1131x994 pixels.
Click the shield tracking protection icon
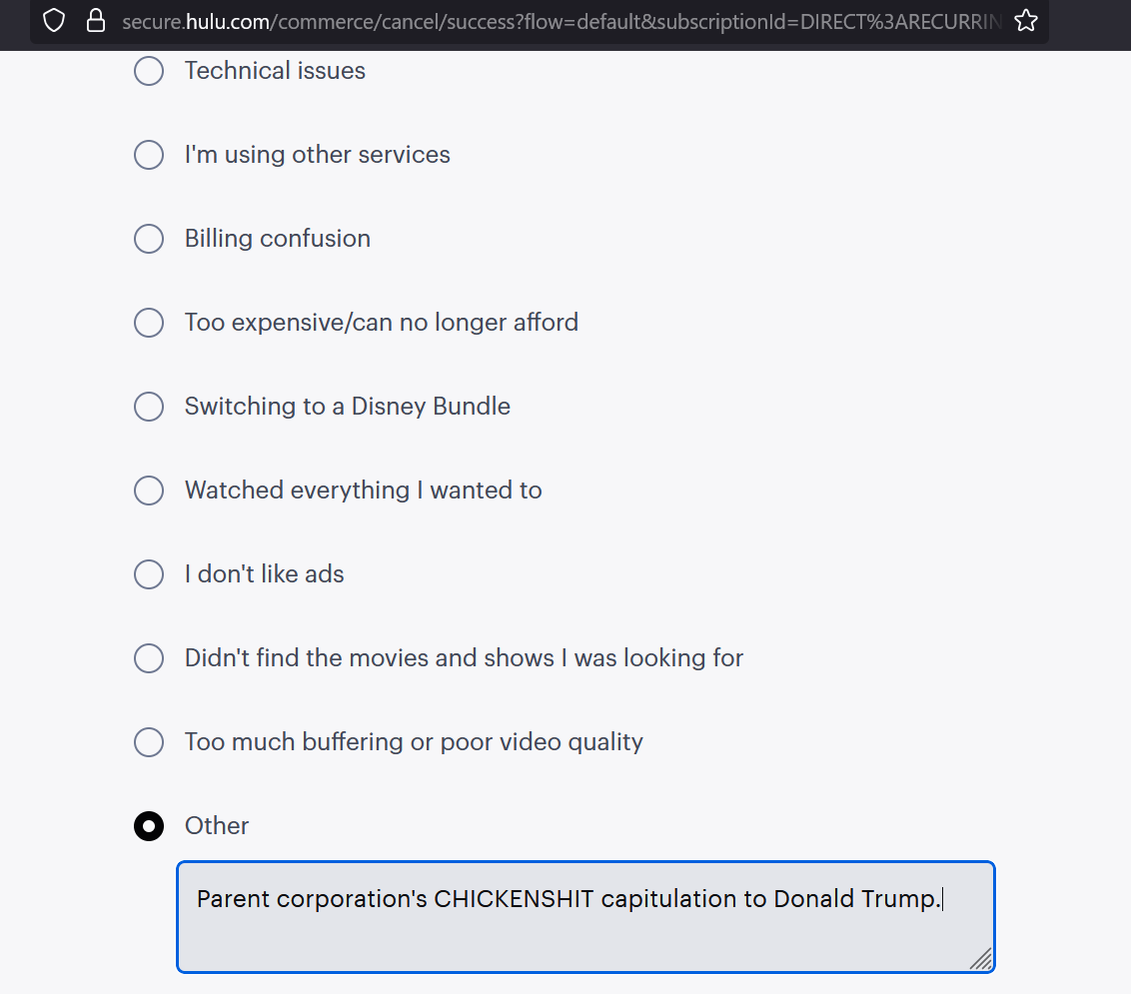54,20
